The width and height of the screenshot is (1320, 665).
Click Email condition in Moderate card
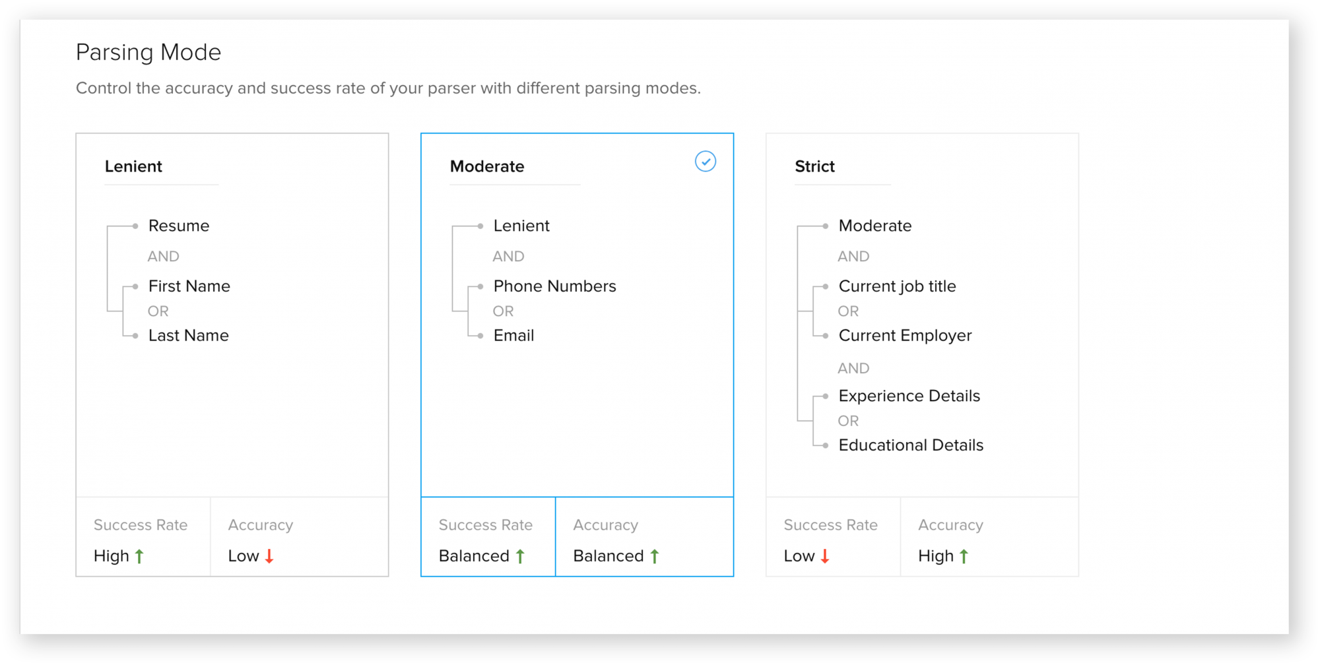[513, 336]
